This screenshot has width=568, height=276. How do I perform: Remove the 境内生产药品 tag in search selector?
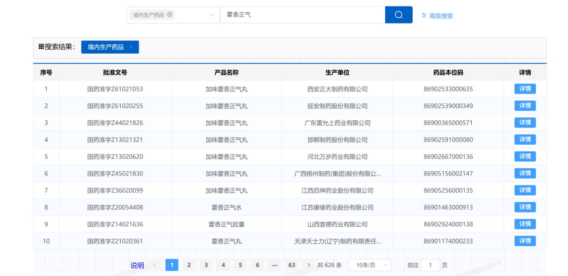point(170,15)
